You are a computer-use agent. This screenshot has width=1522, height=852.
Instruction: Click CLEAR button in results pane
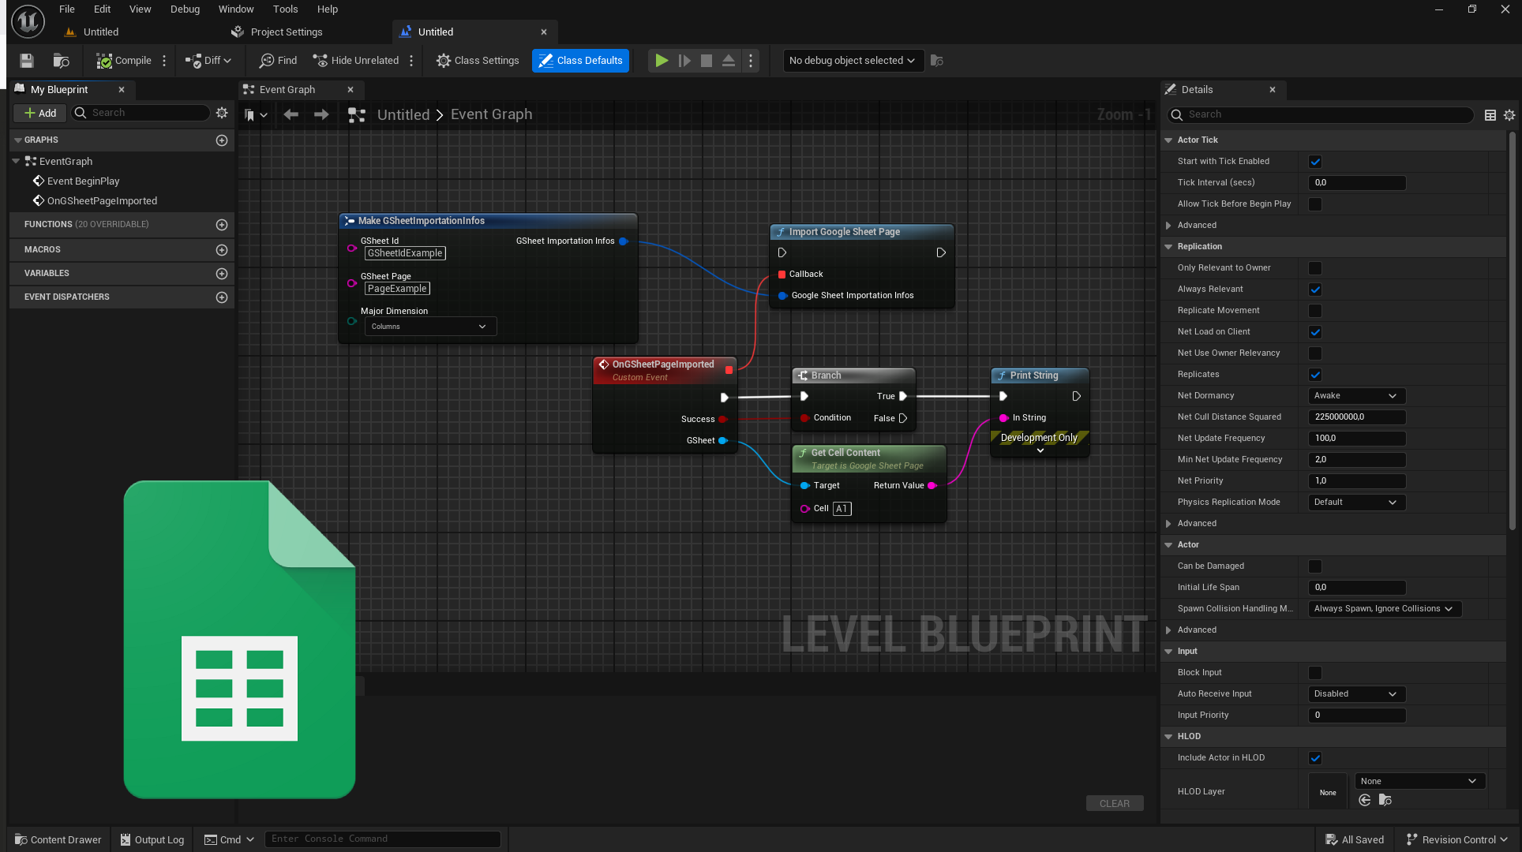tap(1115, 803)
